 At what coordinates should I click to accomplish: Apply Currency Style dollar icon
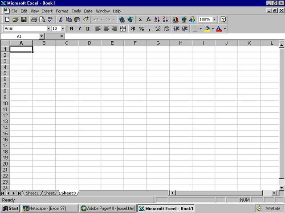[x=133, y=28]
